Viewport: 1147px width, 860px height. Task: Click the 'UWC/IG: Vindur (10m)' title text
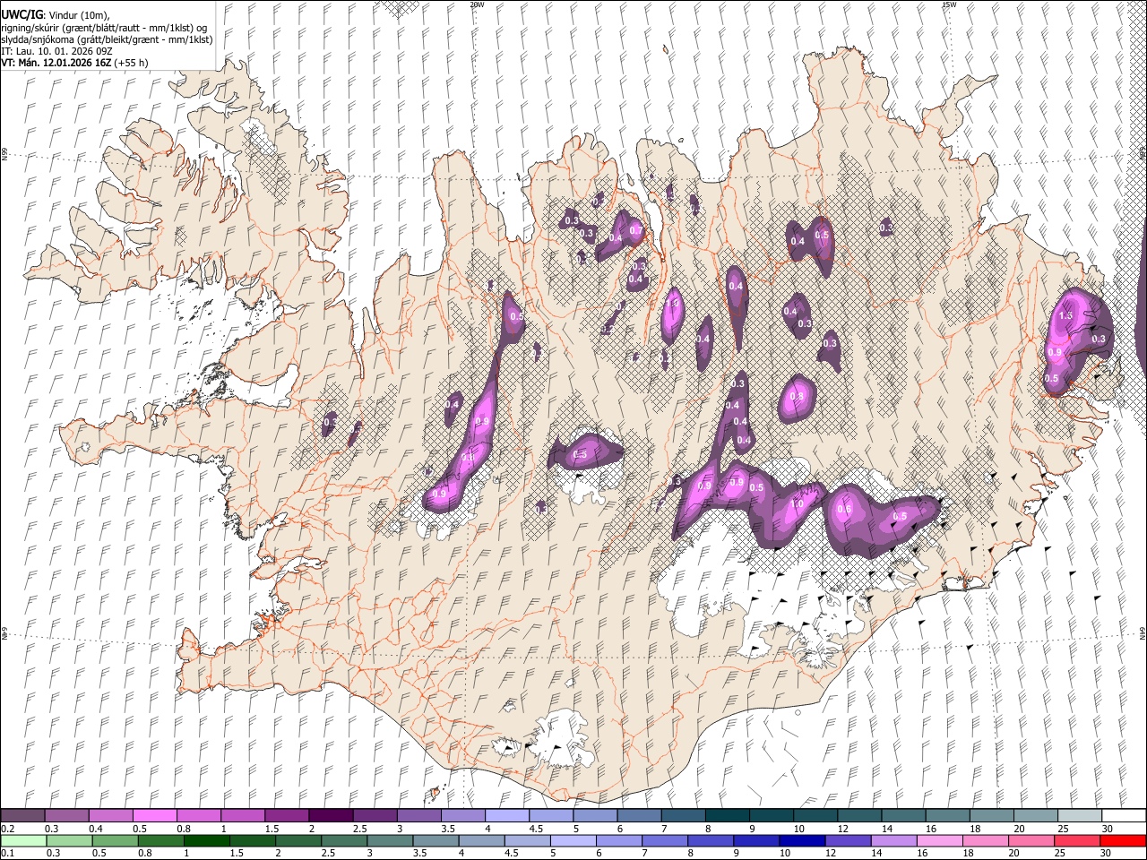point(55,15)
